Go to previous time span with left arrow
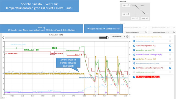The image size is (176, 99). [x=4, y=37]
